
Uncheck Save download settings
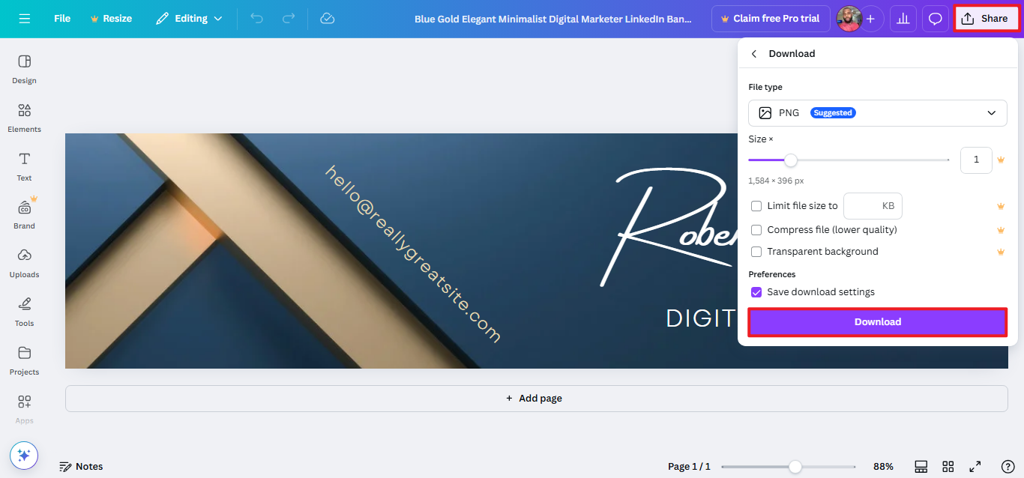(756, 291)
